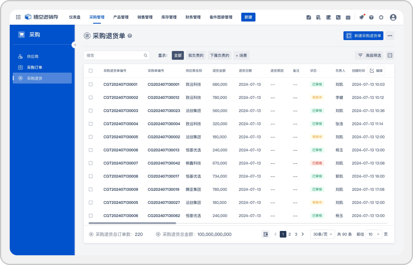Open the 仪表盘 tab
The image size is (413, 265).
pos(75,17)
